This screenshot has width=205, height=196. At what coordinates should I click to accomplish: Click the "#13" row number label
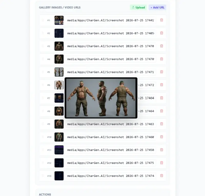(x=49, y=176)
